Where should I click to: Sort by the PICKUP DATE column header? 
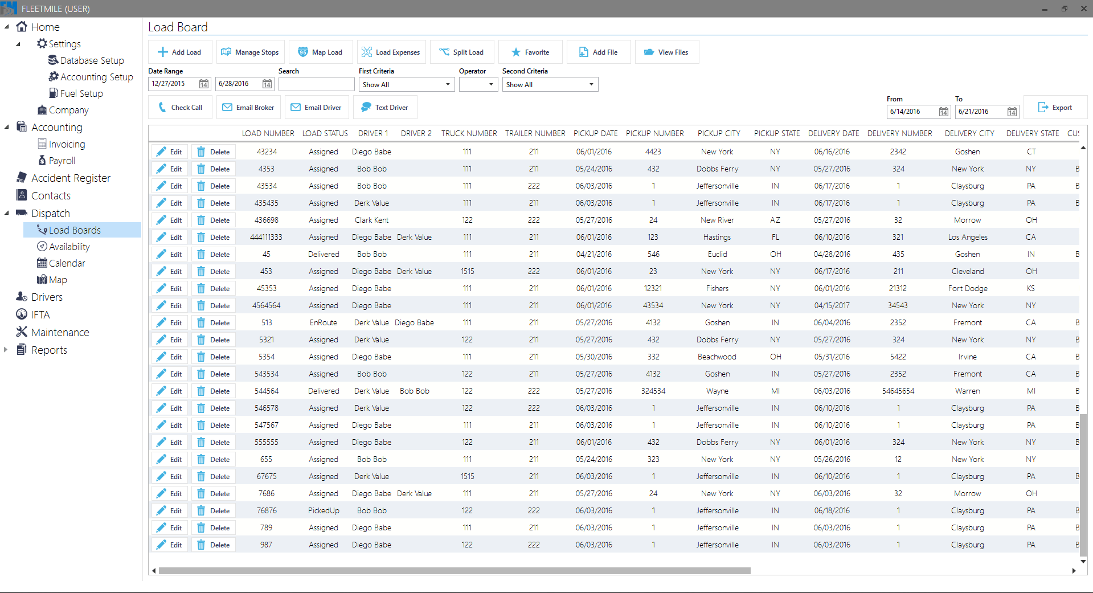(596, 133)
